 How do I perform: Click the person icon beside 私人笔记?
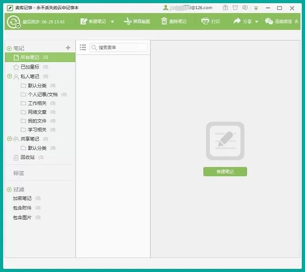(16, 77)
